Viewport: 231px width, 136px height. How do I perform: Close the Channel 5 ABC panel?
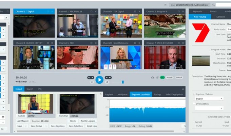[96, 43]
